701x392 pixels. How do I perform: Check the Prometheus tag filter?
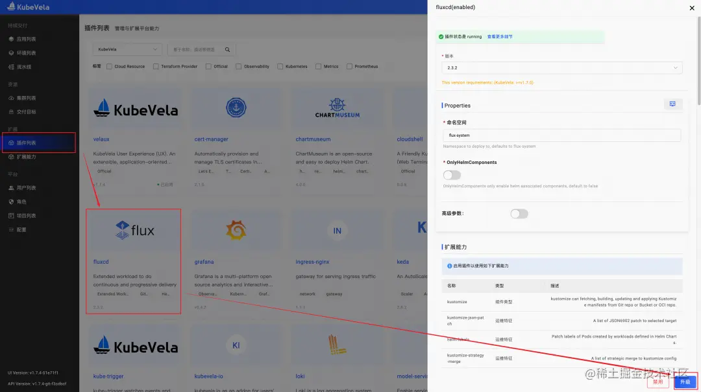pyautogui.click(x=350, y=67)
